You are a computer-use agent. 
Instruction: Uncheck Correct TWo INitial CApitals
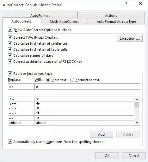tap(10, 37)
